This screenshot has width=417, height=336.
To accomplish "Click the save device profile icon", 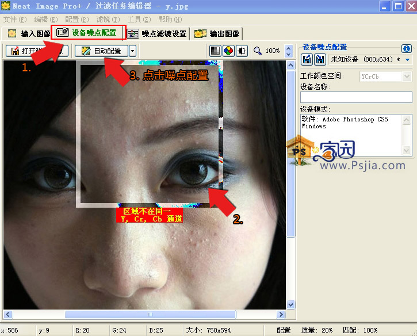I will (320, 59).
